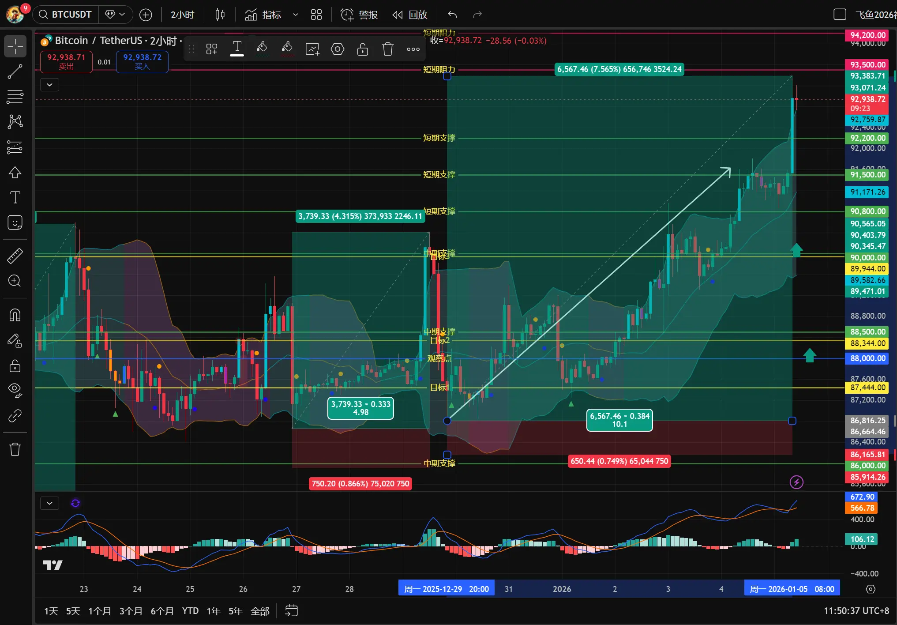897x625 pixels.
Task: Click the zoom in magnifier tool
Action: point(15,281)
